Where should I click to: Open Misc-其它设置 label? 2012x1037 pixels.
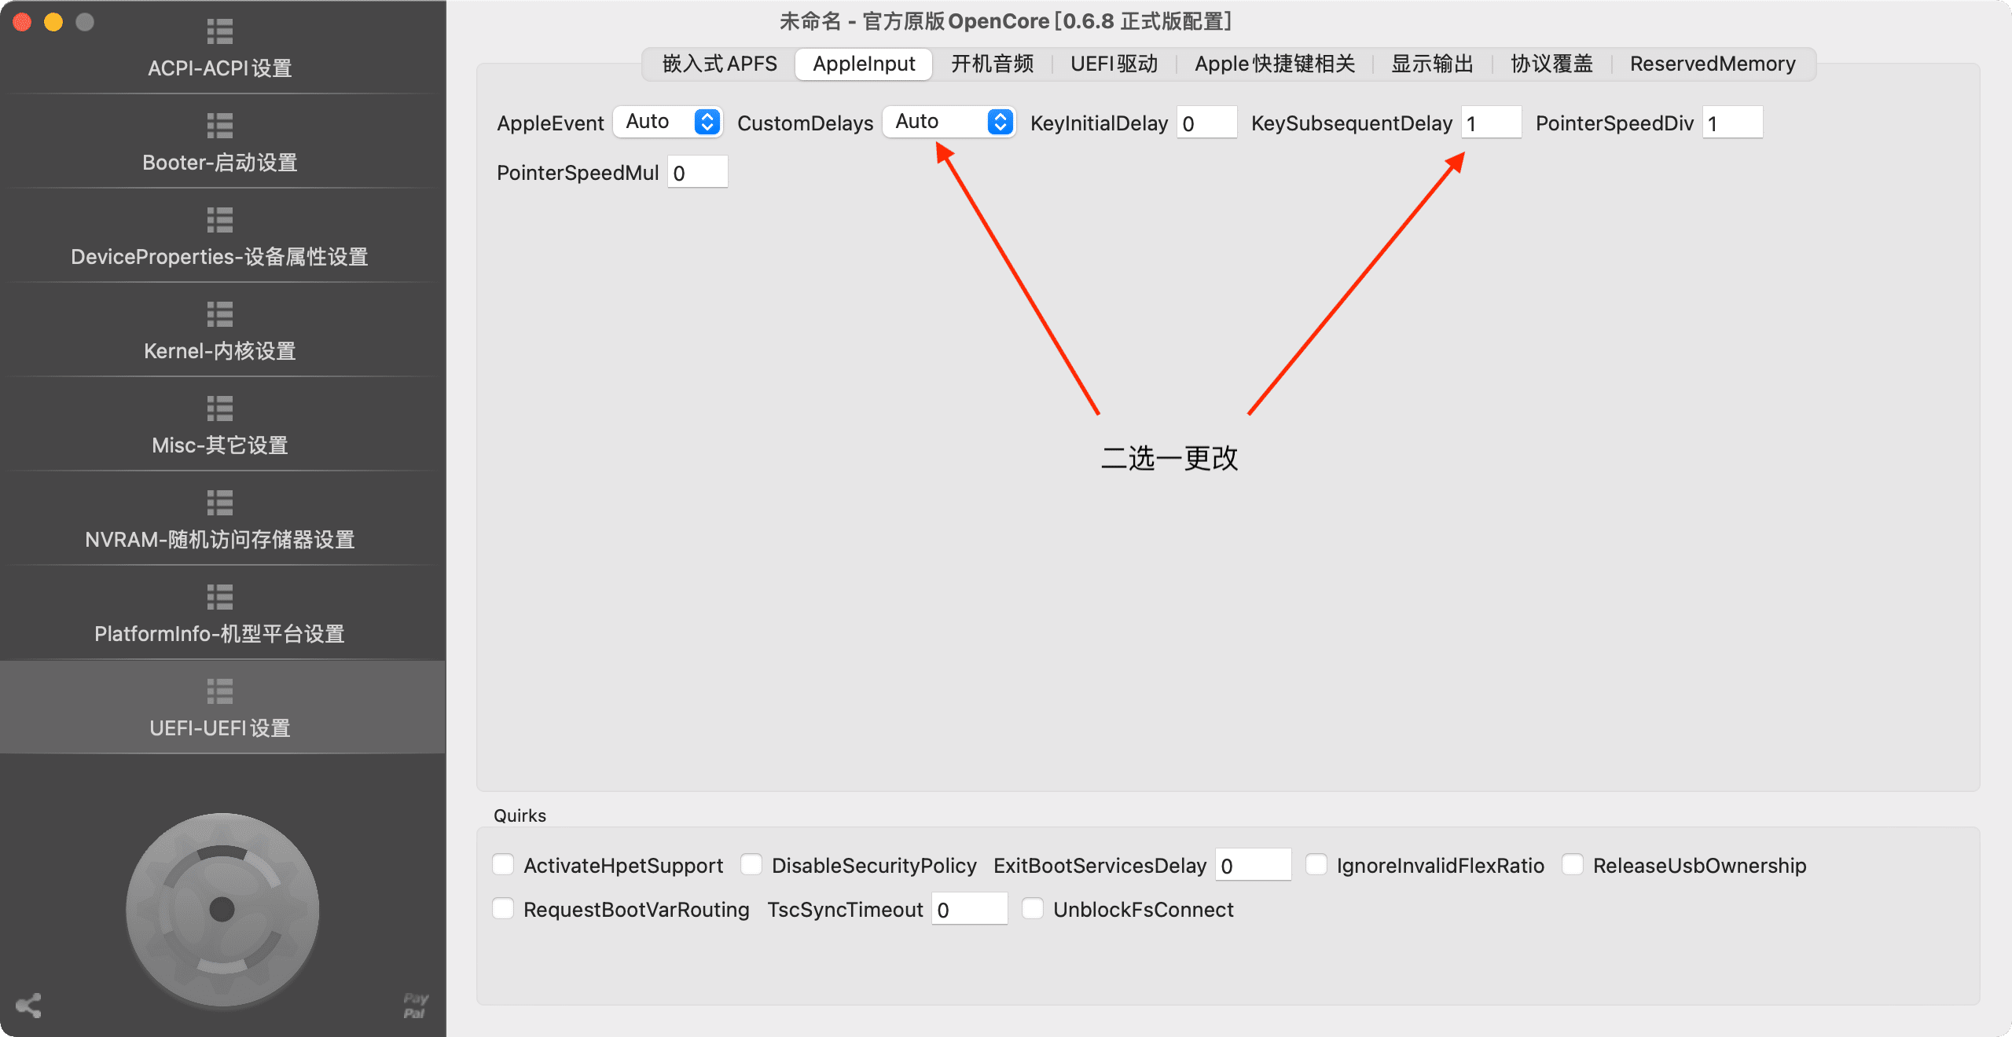(220, 445)
